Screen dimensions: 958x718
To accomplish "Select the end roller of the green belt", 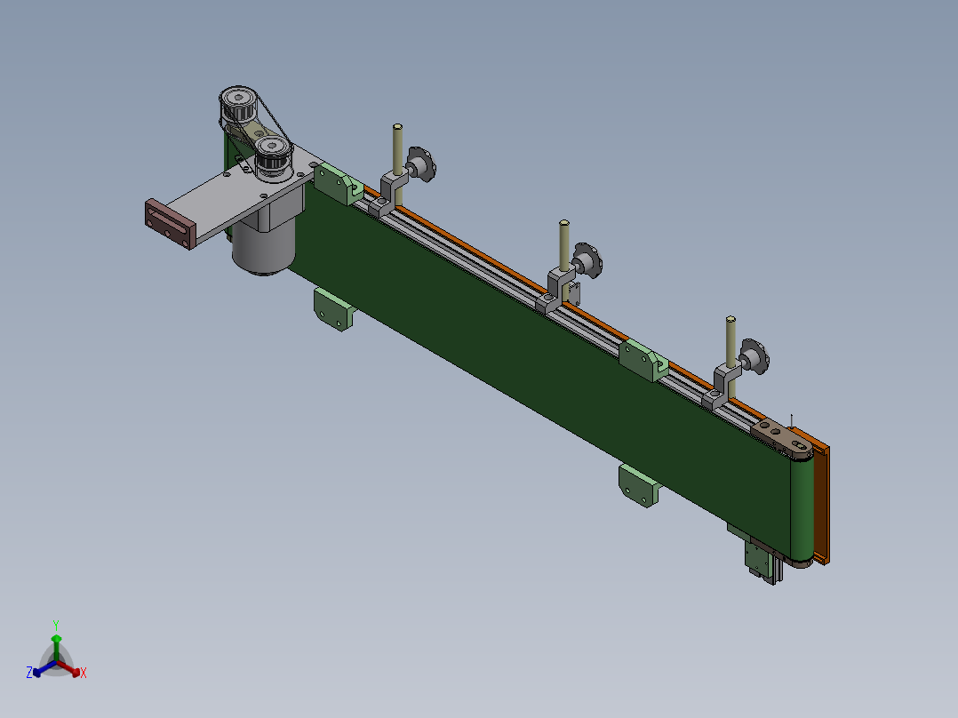I will pyautogui.click(x=802, y=510).
